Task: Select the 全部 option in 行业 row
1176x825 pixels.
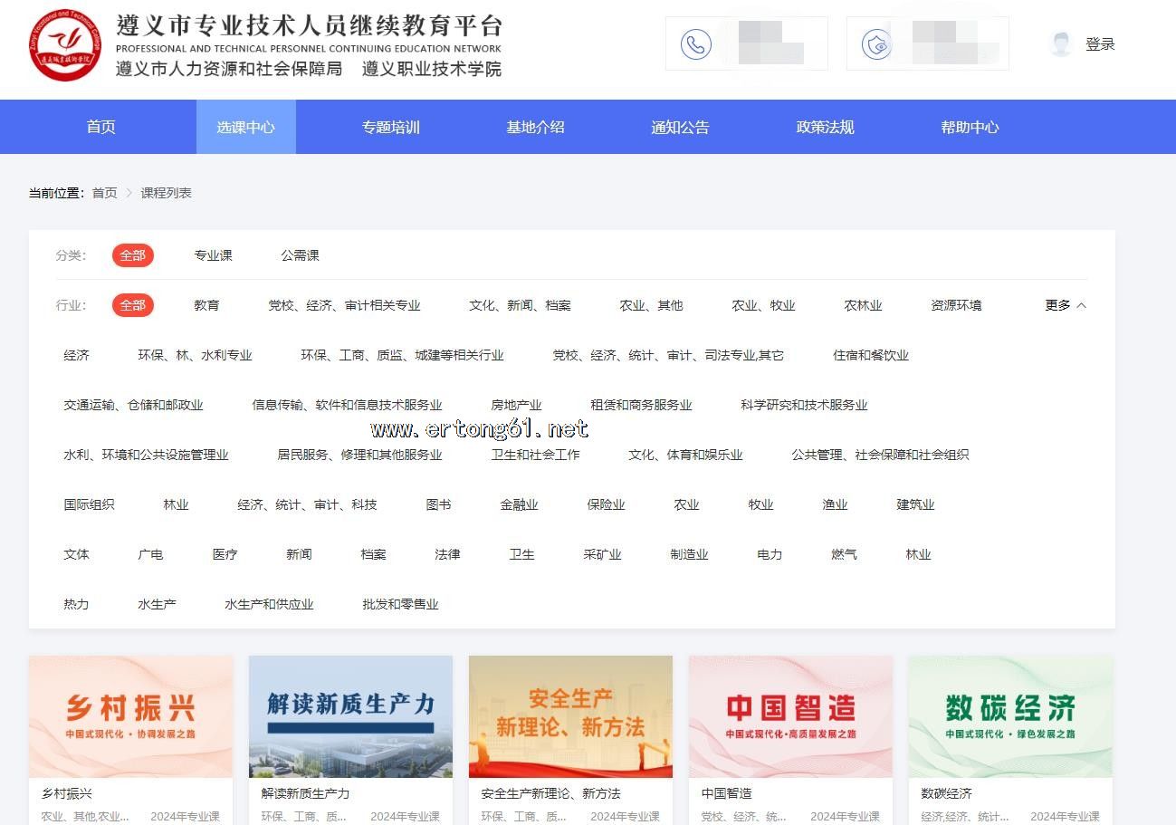Action: (133, 305)
